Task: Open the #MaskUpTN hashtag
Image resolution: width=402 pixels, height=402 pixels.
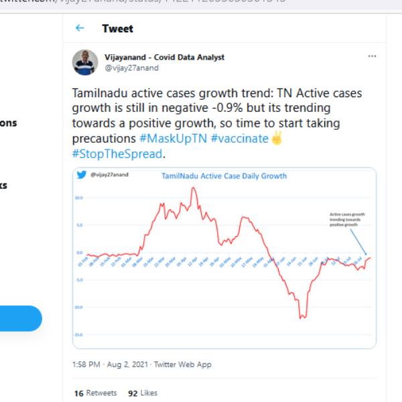Action: pos(173,139)
